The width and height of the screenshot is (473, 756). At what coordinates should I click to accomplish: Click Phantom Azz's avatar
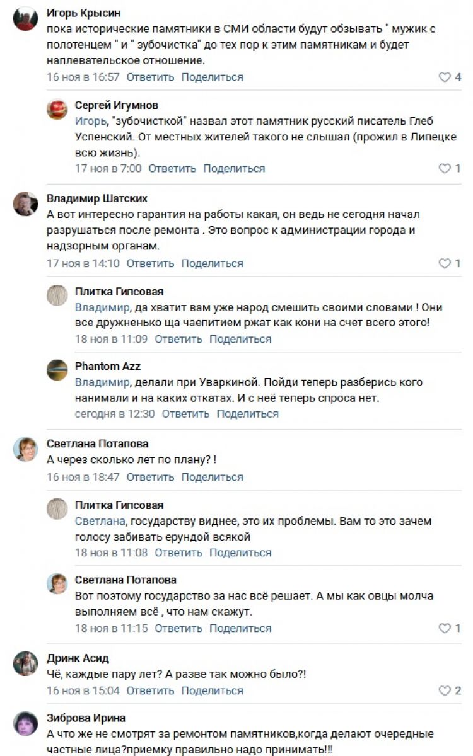pos(57,370)
